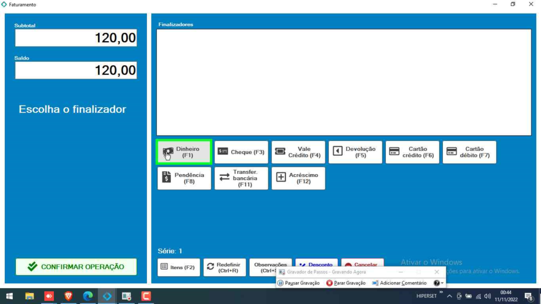The height and width of the screenshot is (304, 541).
Task: Open the Itens (F2) list
Action: tap(179, 267)
